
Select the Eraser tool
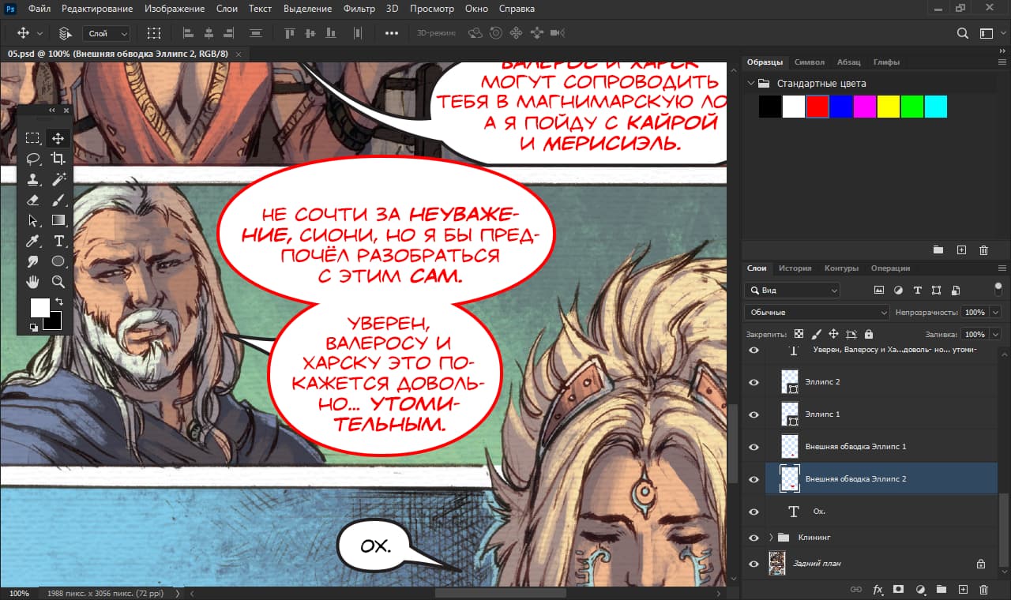click(x=32, y=200)
